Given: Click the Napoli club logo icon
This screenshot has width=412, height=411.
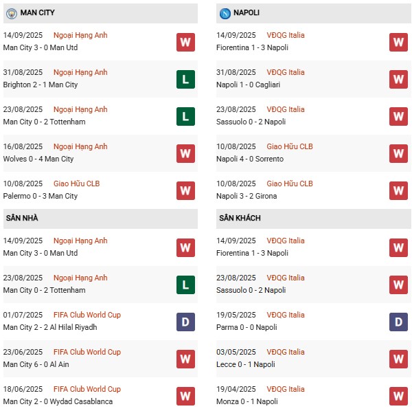Looking at the screenshot, I should point(225,13).
